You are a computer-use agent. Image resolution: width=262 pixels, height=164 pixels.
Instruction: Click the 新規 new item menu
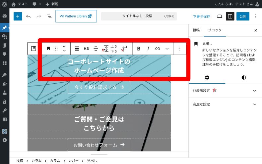(x=52, y=4)
